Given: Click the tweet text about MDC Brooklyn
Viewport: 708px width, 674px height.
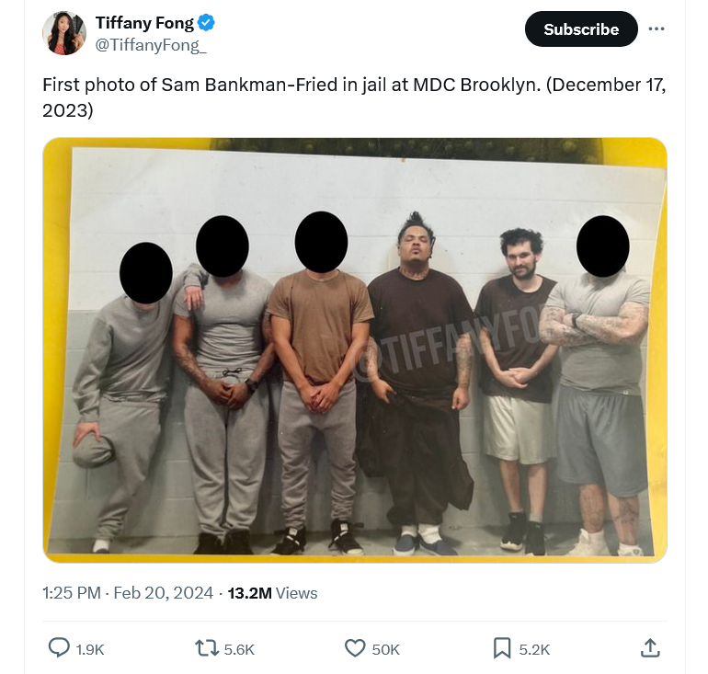Looking at the screenshot, I should coord(354,97).
